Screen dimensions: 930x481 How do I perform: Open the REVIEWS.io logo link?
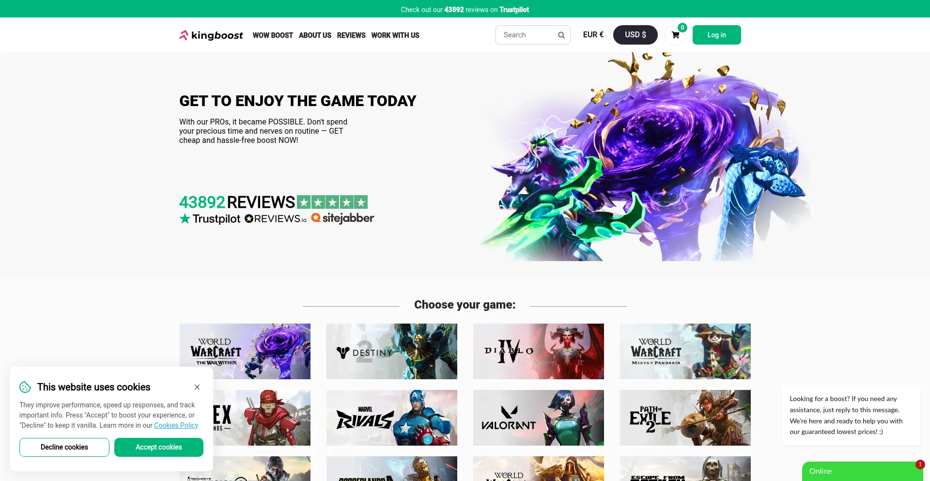coord(276,219)
